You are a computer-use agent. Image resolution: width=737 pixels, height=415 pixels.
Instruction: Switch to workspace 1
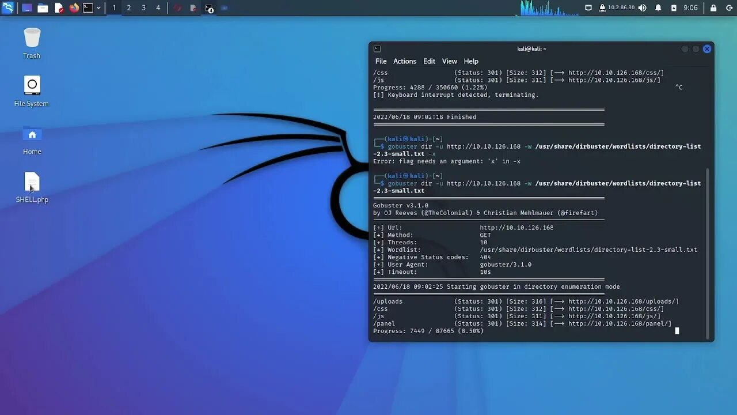(114, 8)
